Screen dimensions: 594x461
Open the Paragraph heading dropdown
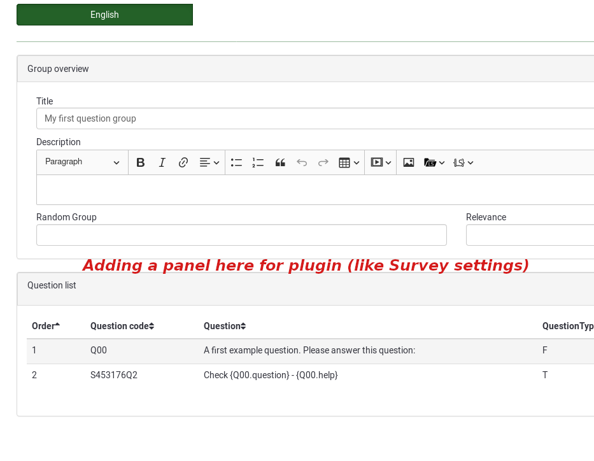(x=82, y=162)
